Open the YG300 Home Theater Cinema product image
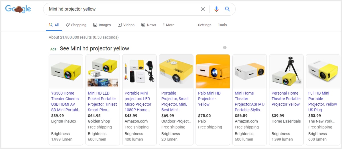Image resolution: width=342 pixels, height=149 pixels. point(66,72)
